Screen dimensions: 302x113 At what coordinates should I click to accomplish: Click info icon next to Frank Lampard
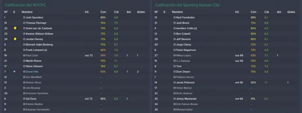click(x=24, y=50)
